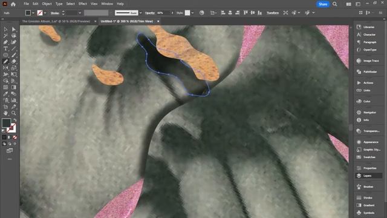Select the Pen tool
This screenshot has height=218, width=387.
tap(5, 42)
